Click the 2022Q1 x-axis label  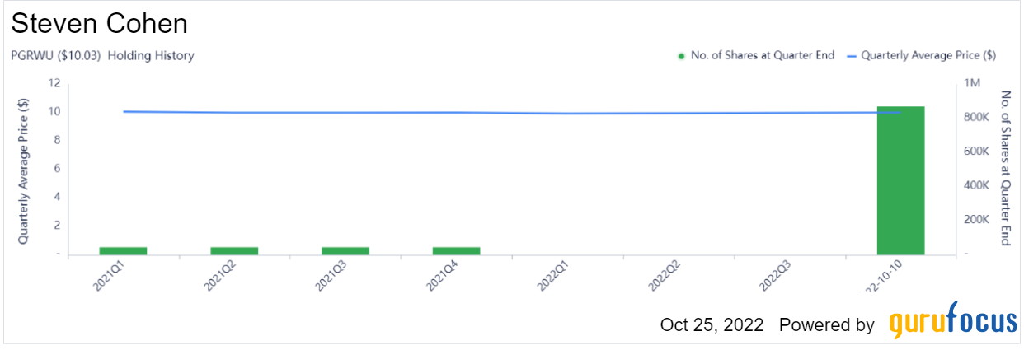(549, 276)
